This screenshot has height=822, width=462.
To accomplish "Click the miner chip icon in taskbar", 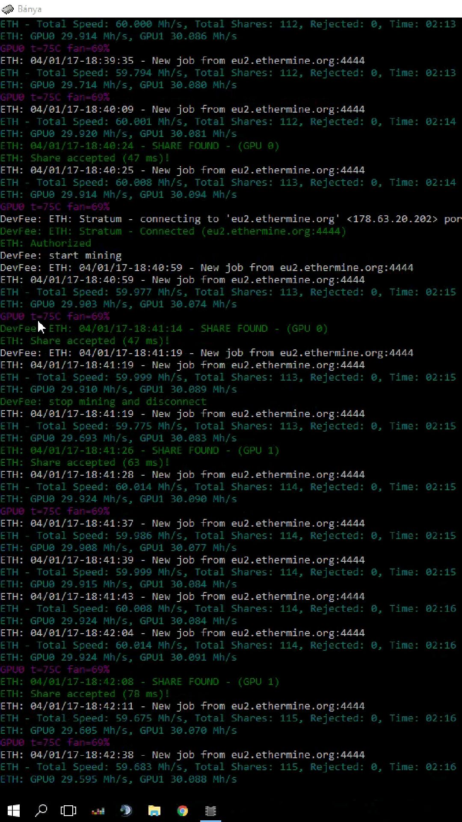I will point(210,811).
